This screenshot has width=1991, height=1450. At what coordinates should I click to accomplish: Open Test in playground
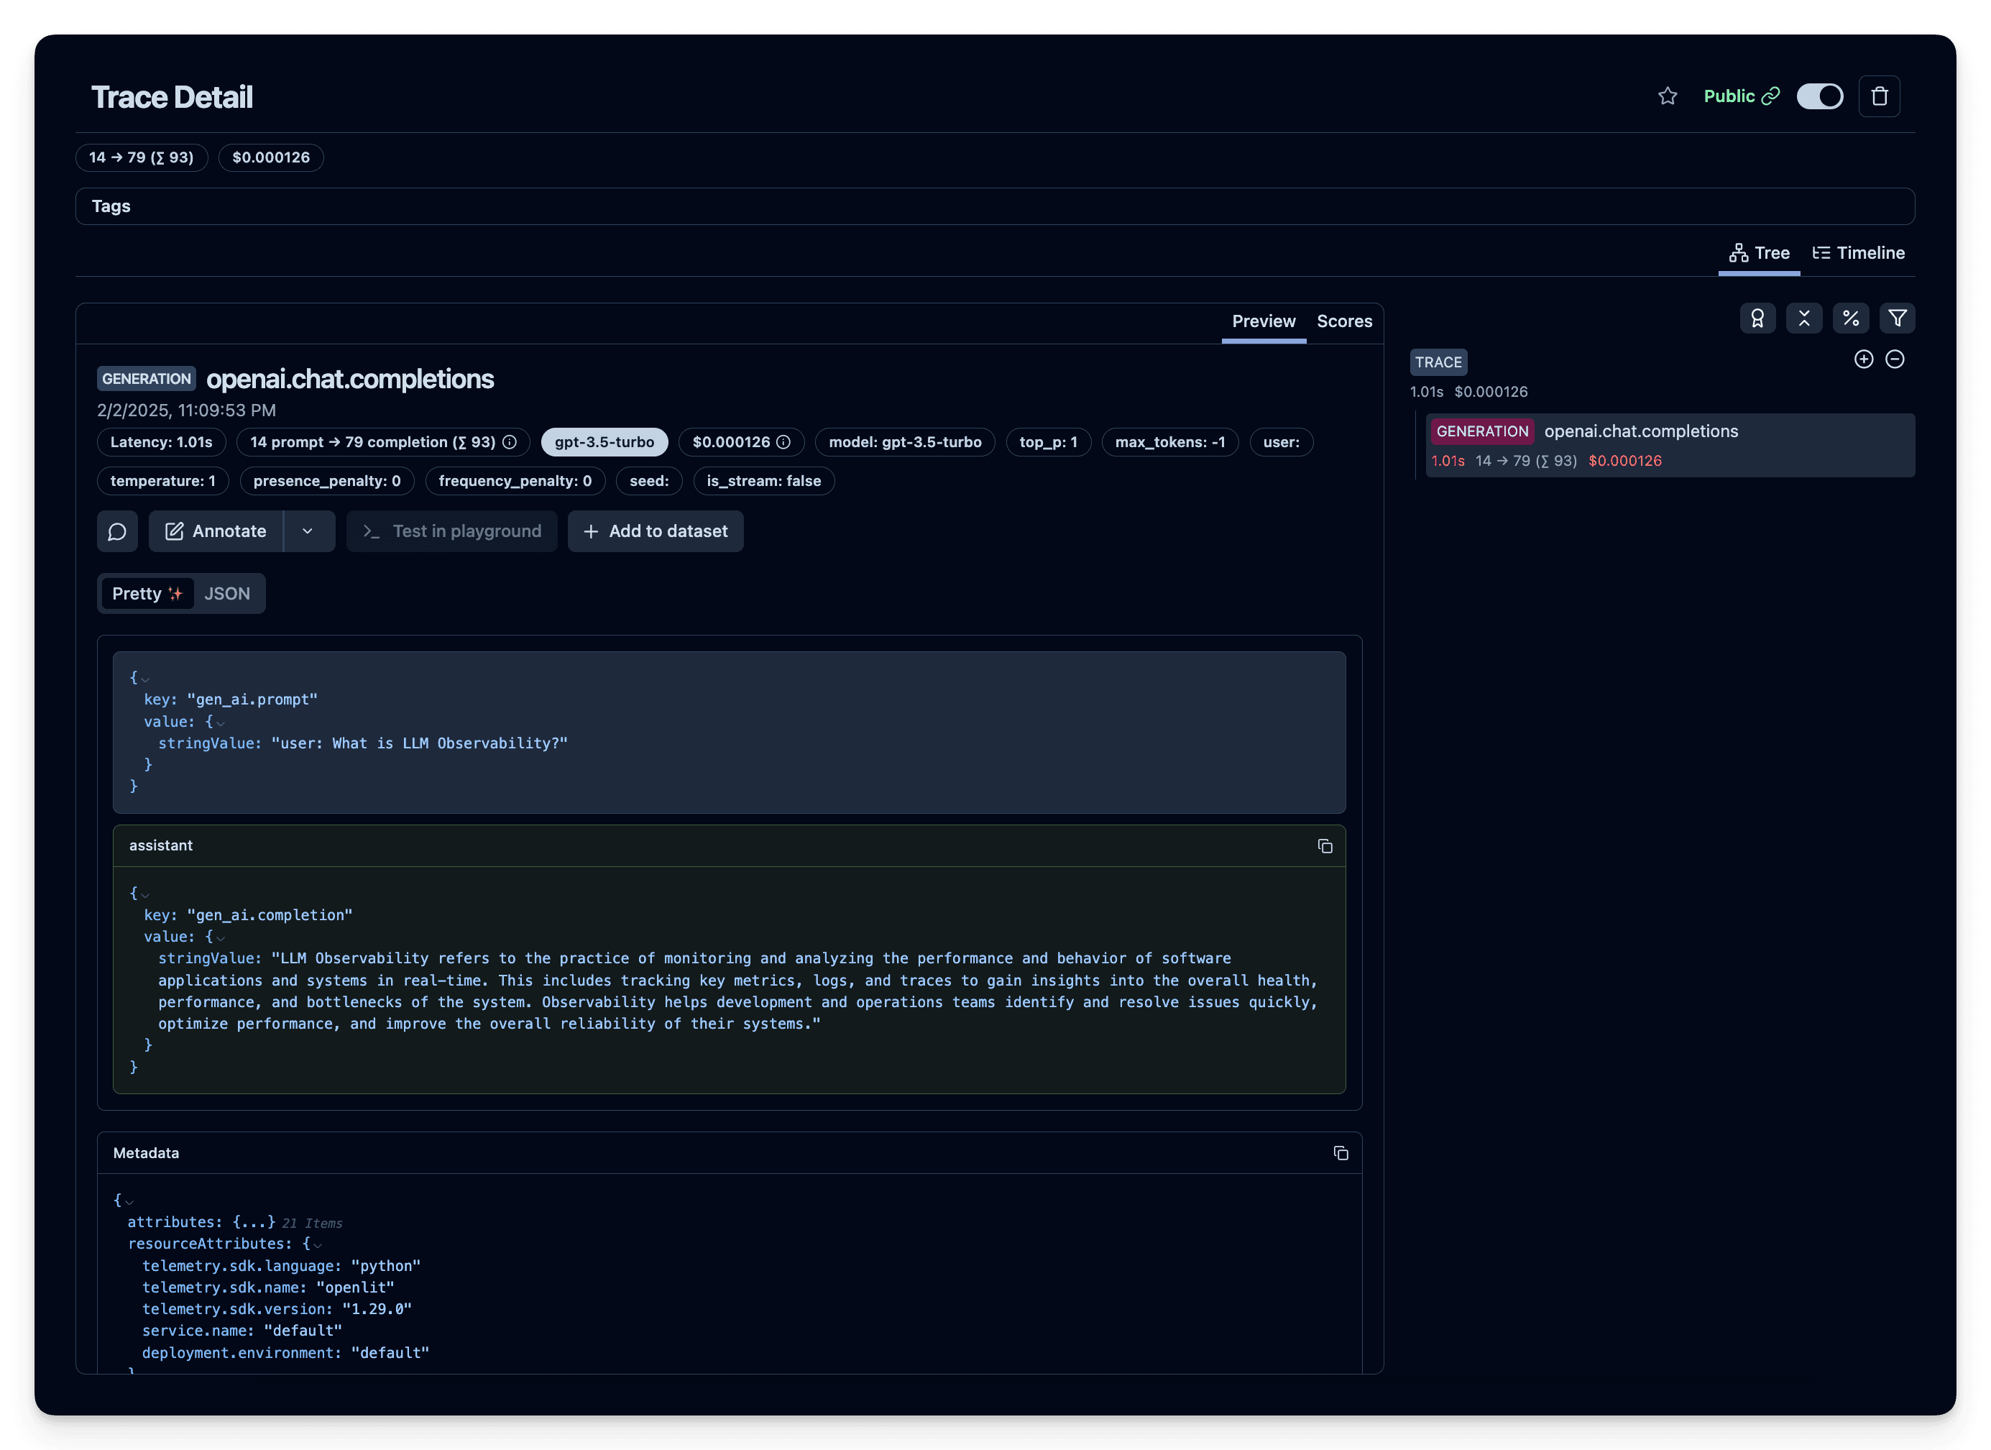(451, 531)
